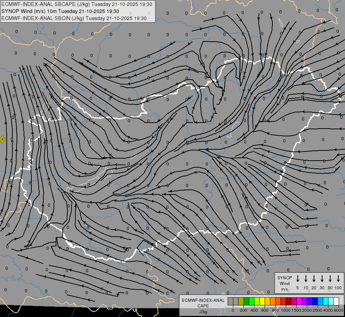The width and height of the screenshot is (345, 317).
Task: Click the SYNOP Wind m/s legend label
Action: coord(284,283)
